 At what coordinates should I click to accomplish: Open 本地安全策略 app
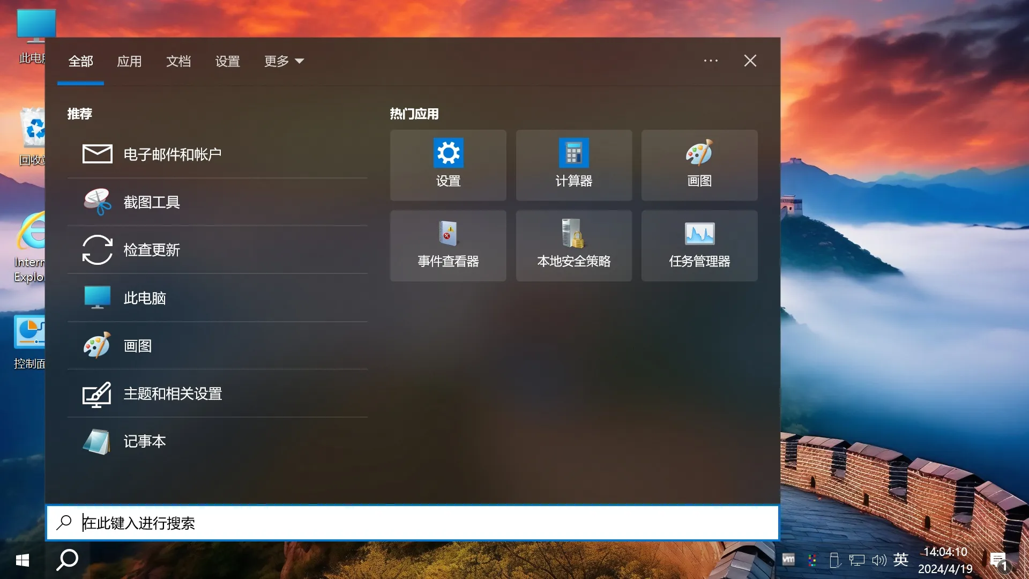[574, 244]
